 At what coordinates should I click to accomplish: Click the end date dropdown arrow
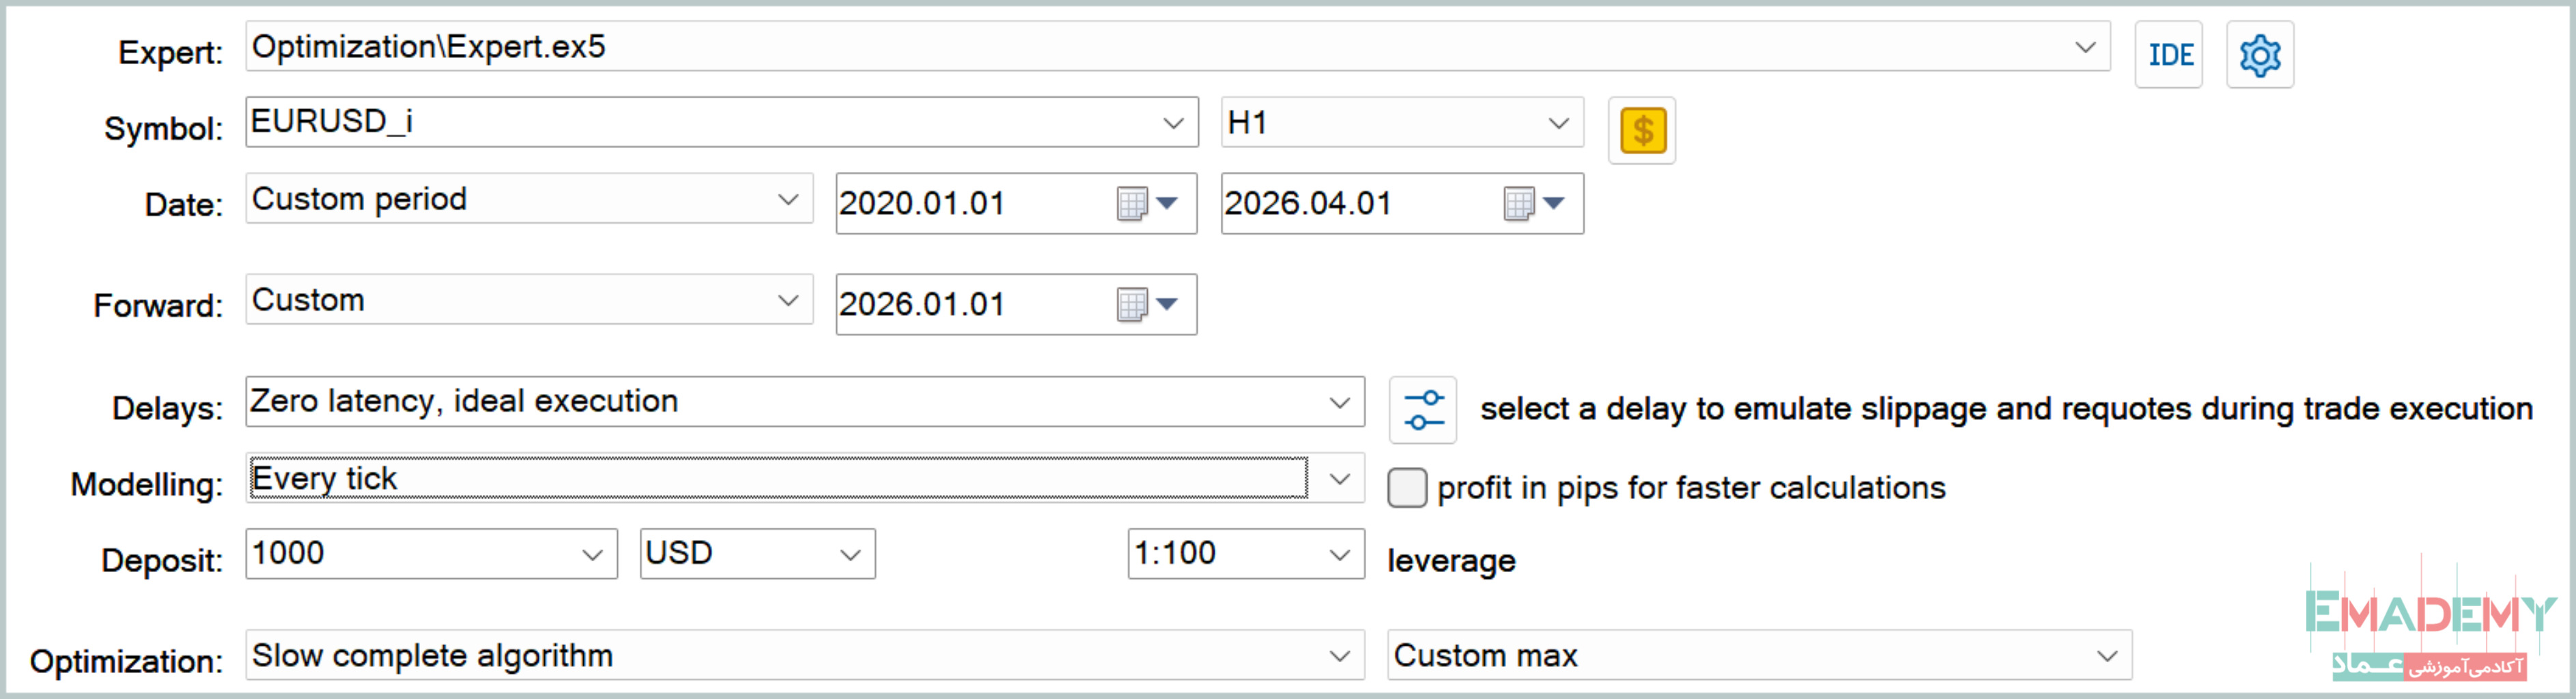pos(1553,204)
